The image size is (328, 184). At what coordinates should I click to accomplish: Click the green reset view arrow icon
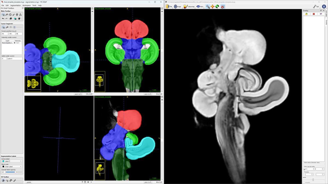pos(217,7)
